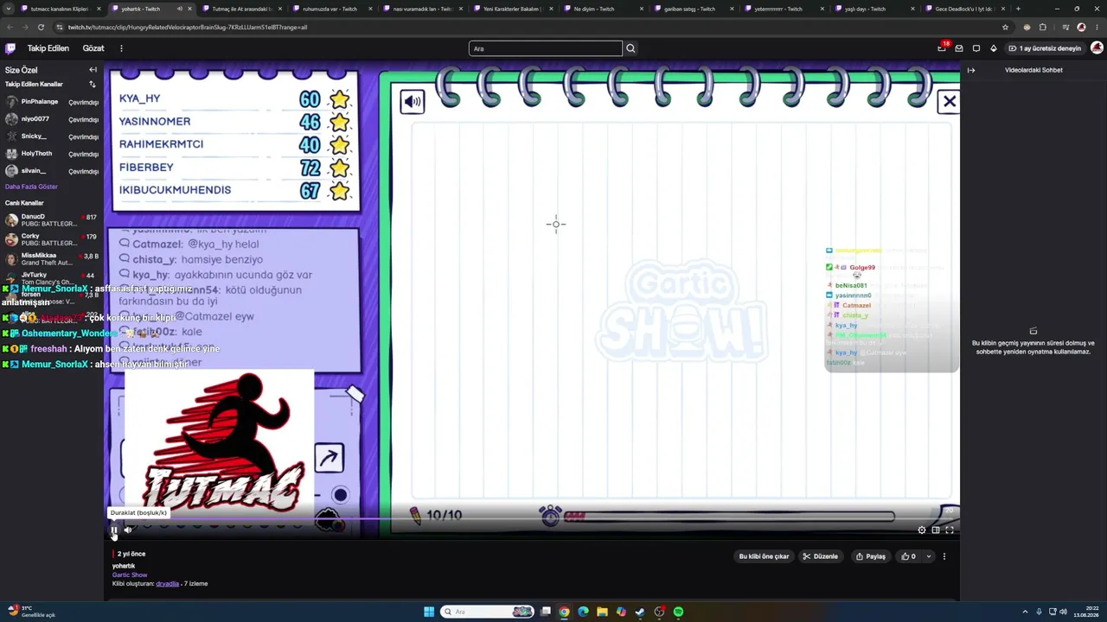Screen dimensions: 1107x622
Task: Expand Daha Fazla Göster list
Action: pos(31,187)
